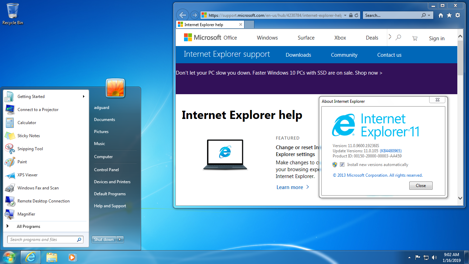469x264 pixels.
Task: Expand Getting Started submenu arrow
Action: (x=83, y=97)
